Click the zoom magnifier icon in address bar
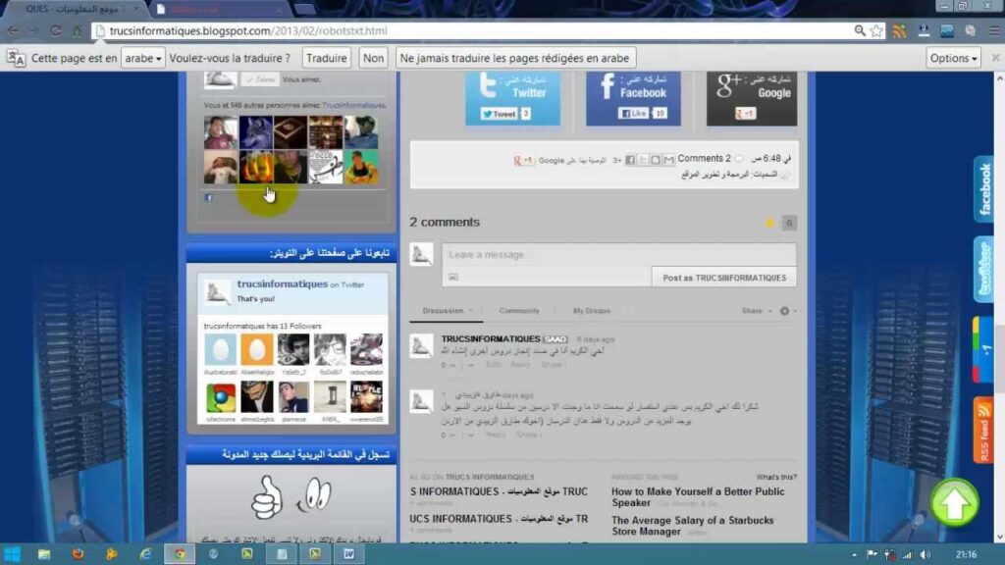The image size is (1005, 565). [x=860, y=30]
